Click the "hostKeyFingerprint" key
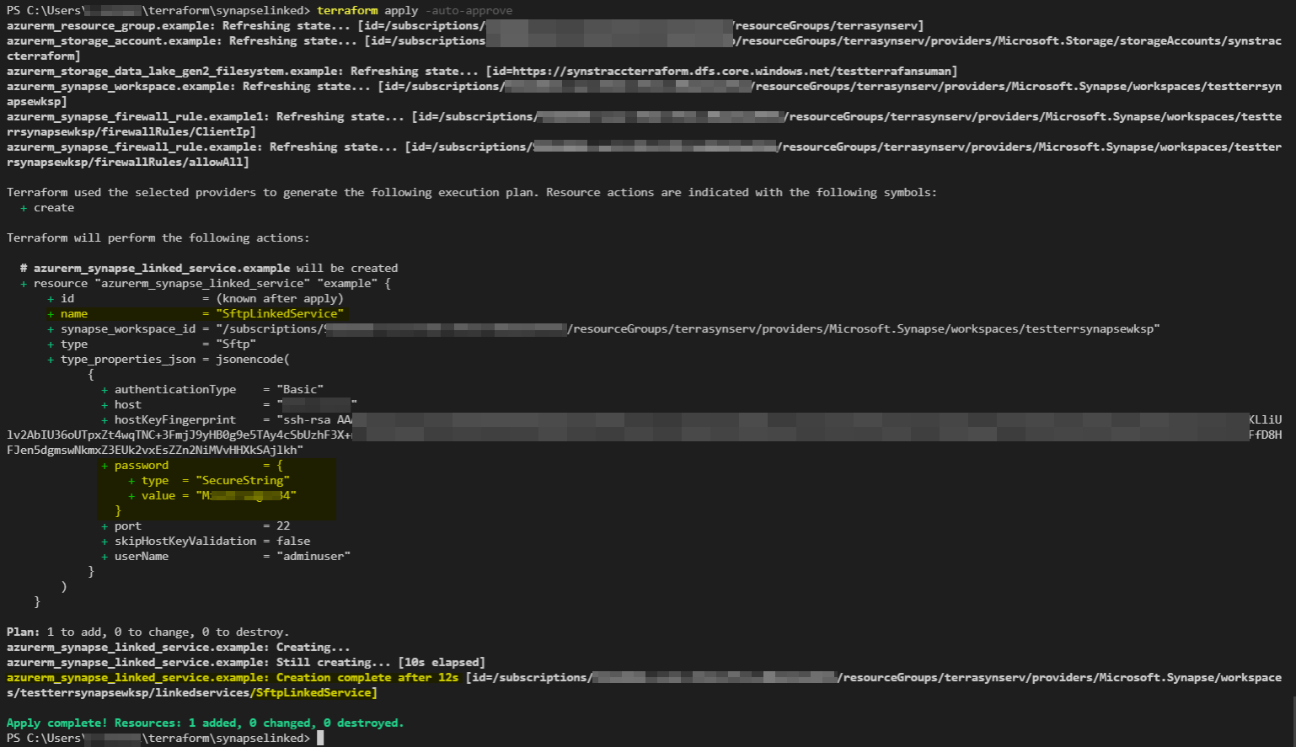 pyautogui.click(x=175, y=419)
